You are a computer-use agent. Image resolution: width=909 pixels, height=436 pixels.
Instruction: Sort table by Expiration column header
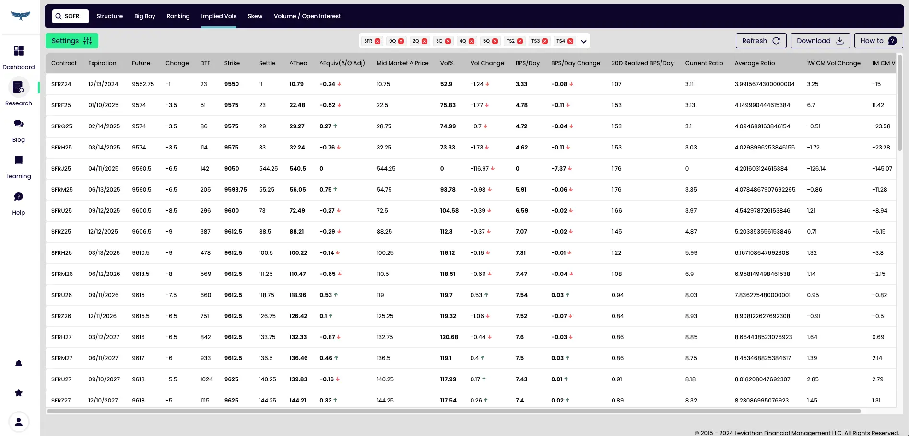(x=102, y=63)
